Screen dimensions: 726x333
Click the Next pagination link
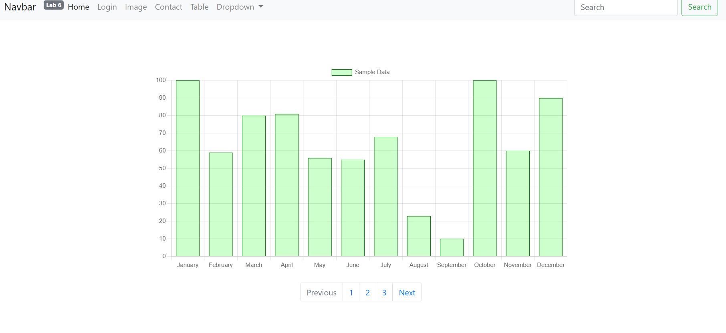pyautogui.click(x=407, y=293)
